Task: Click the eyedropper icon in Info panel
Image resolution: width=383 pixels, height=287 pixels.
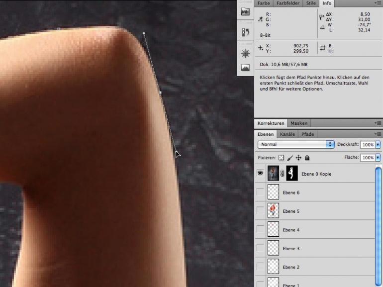Action: point(260,19)
